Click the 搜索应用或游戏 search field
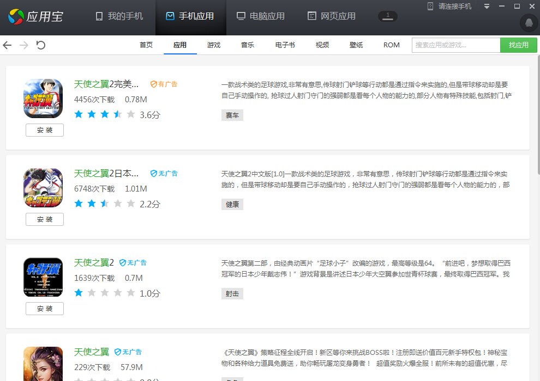Screen dimensions: 540x381 click(455, 45)
